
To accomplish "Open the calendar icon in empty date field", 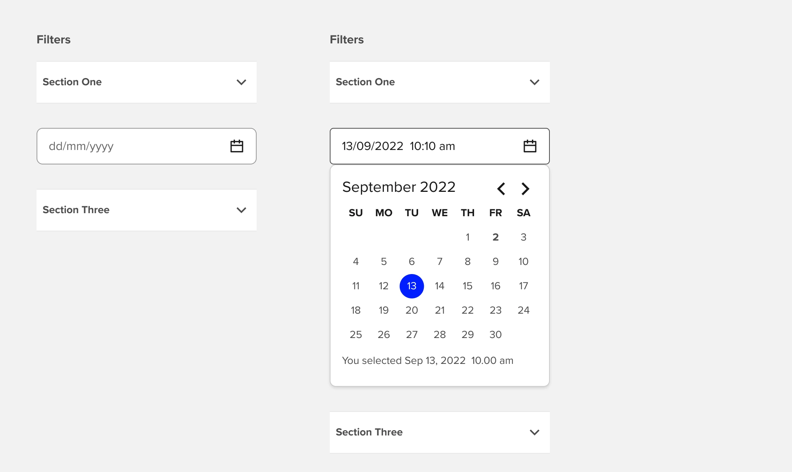I will [x=236, y=146].
